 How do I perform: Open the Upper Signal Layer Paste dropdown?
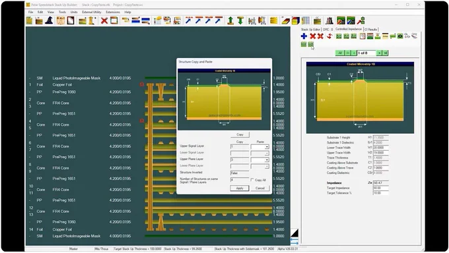coord(267,147)
